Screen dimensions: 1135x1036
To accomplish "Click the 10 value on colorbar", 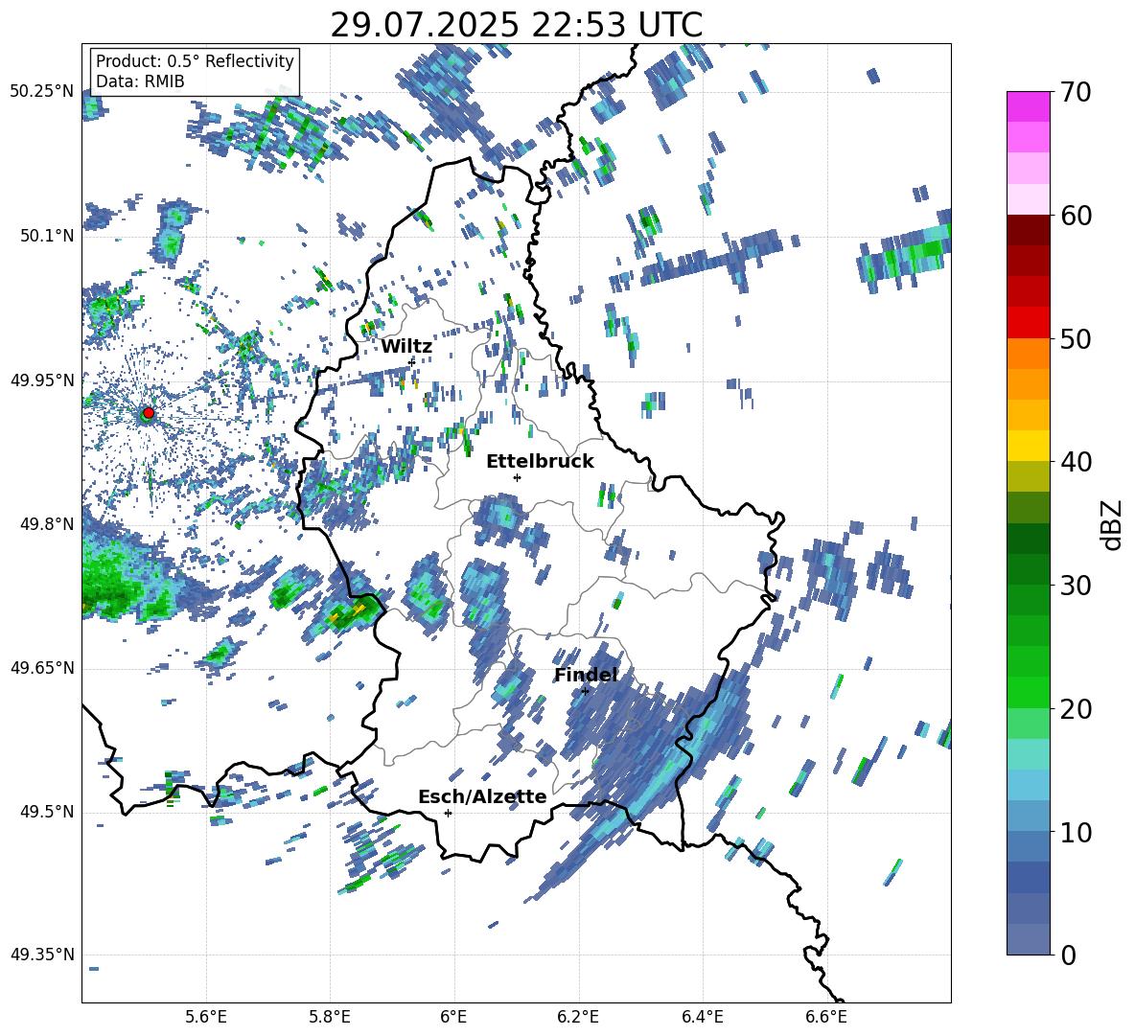I will [1076, 832].
